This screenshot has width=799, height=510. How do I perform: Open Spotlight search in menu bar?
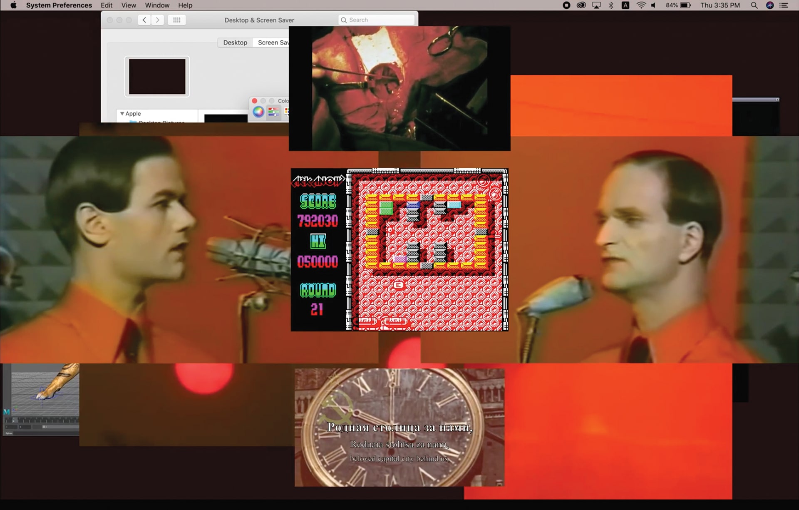[x=754, y=5]
